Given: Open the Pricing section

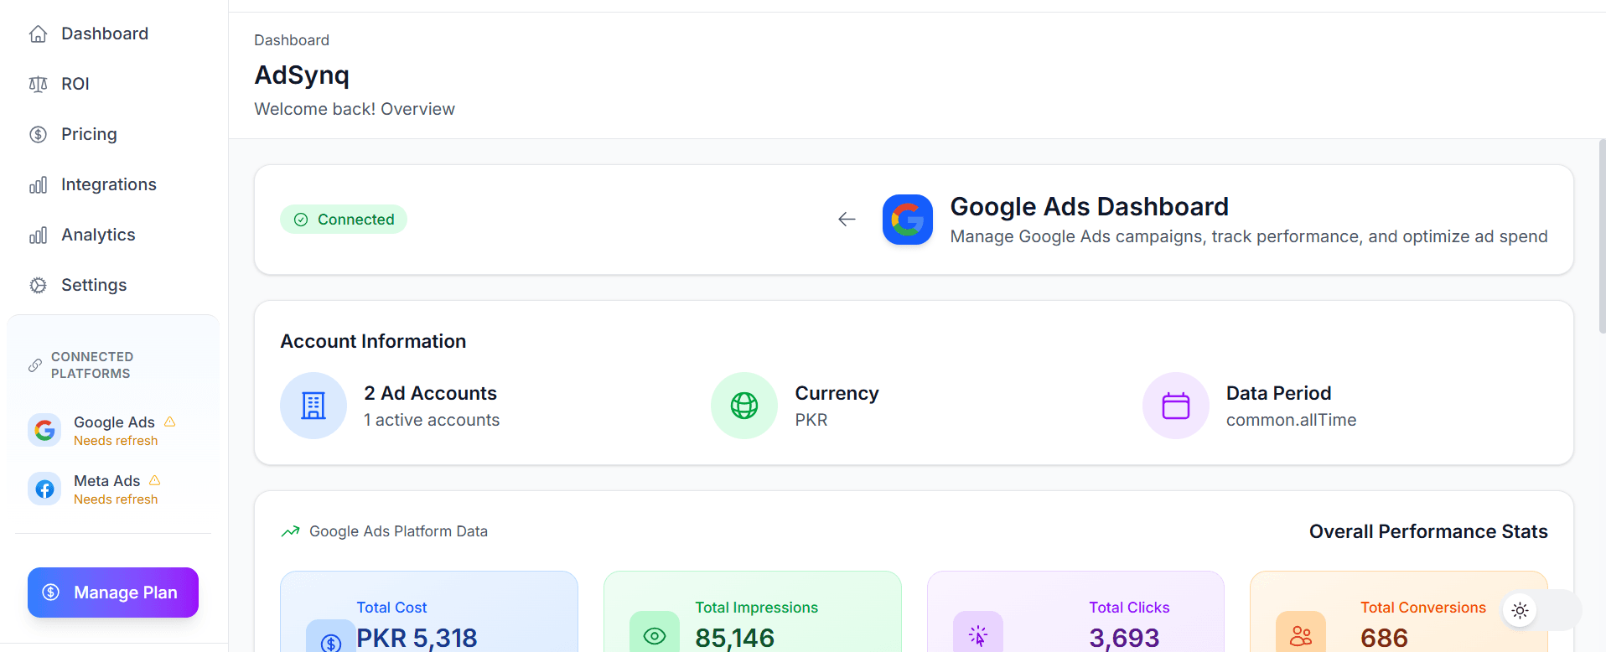Looking at the screenshot, I should coord(113,134).
